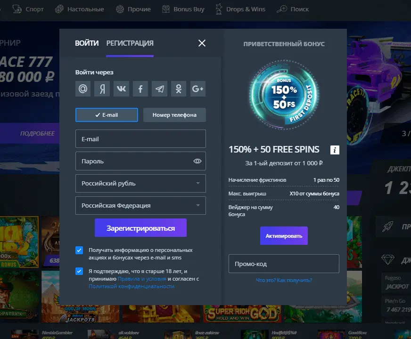Image resolution: width=411 pixels, height=339 pixels.
Task: Click the Yandex login icon
Action: pos(102,89)
